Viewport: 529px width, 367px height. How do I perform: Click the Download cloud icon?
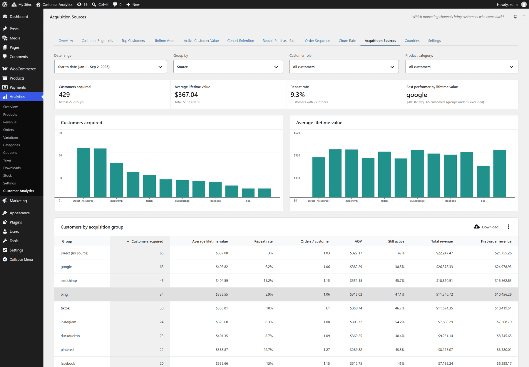[477, 227]
